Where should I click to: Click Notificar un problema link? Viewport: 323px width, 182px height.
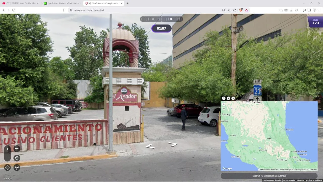314,180
